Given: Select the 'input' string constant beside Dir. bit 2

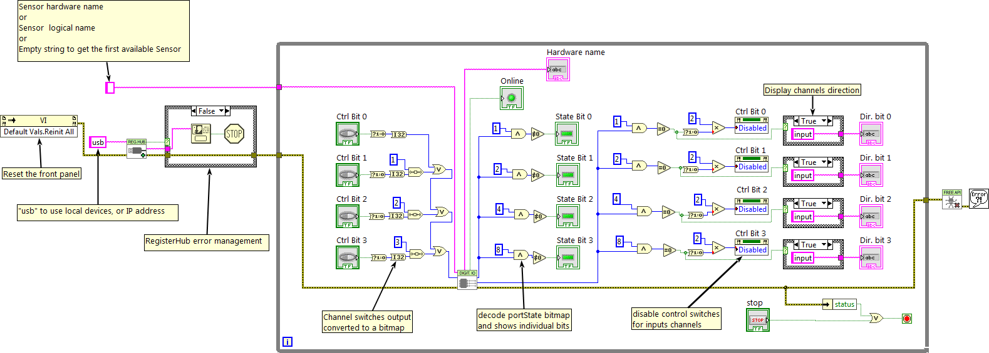Looking at the screenshot, I should (802, 217).
